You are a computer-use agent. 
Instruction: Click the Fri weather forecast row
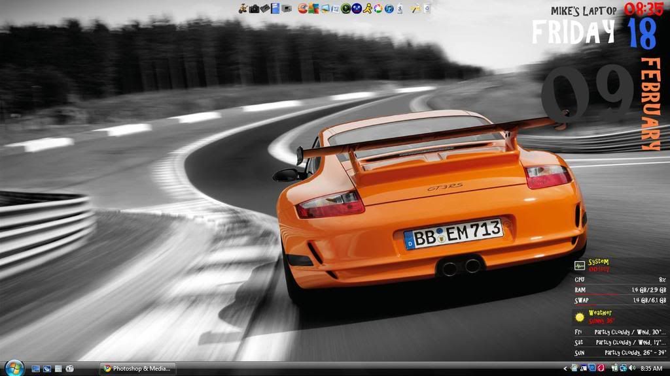(620, 332)
